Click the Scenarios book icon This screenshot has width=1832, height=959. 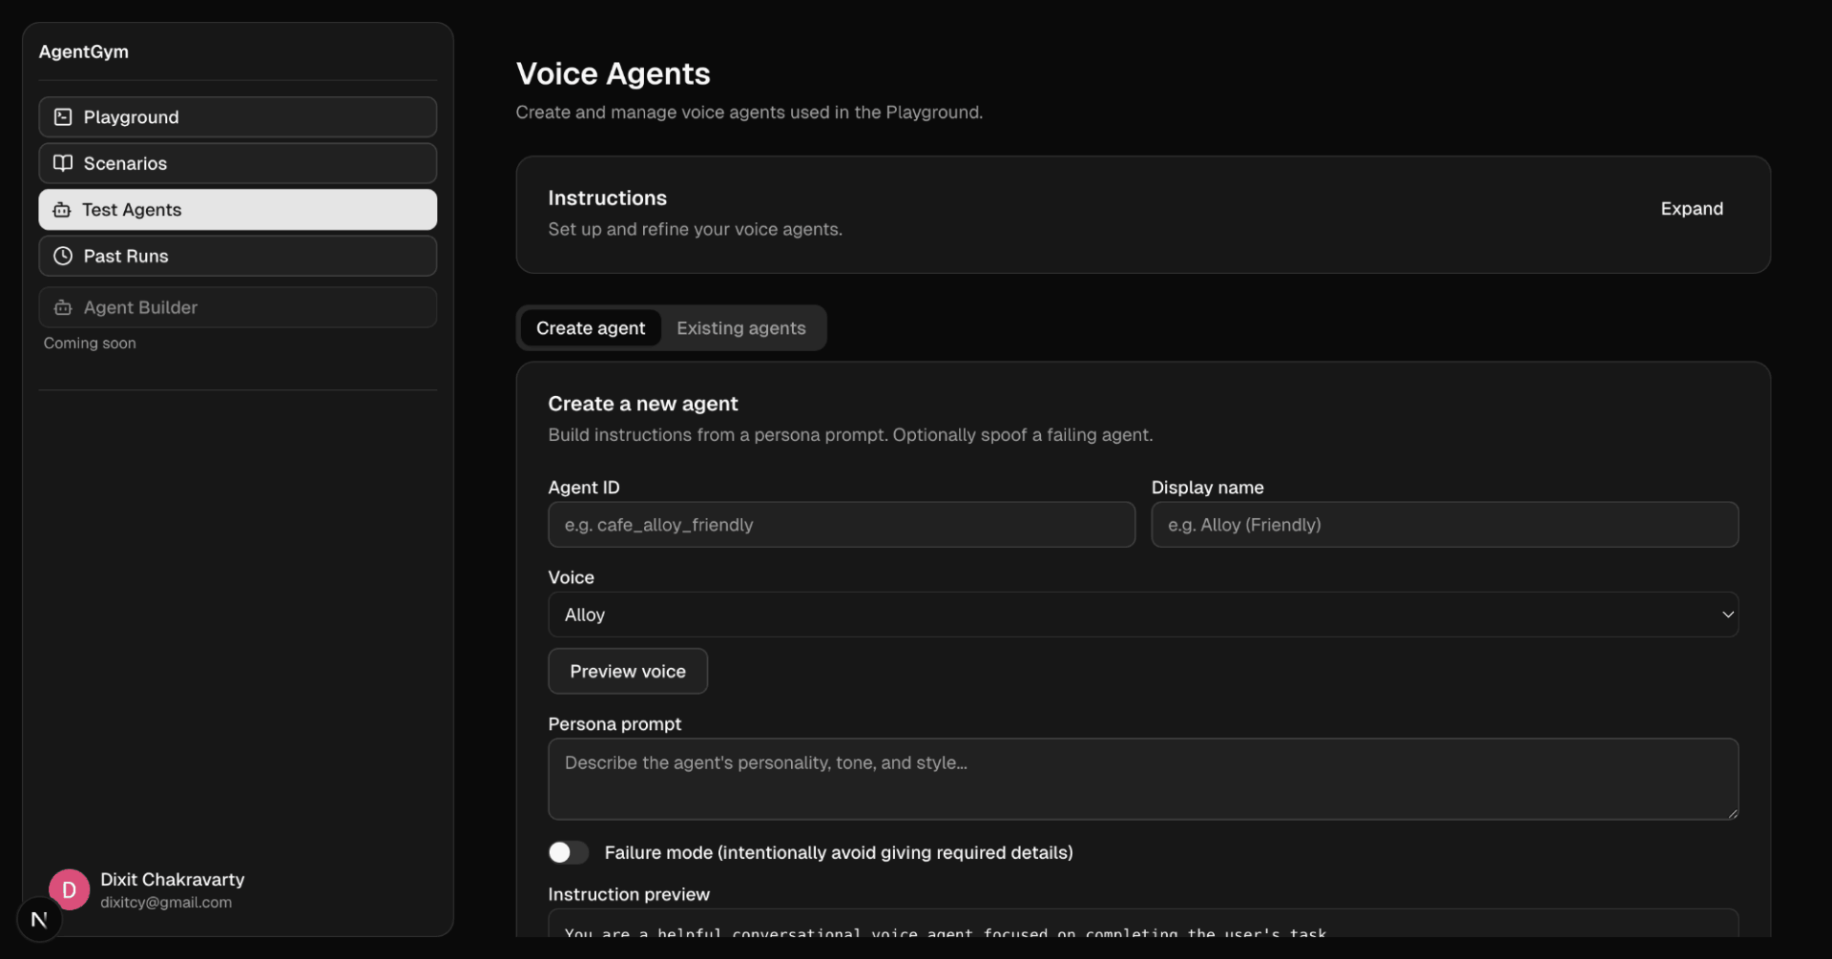tap(63, 163)
